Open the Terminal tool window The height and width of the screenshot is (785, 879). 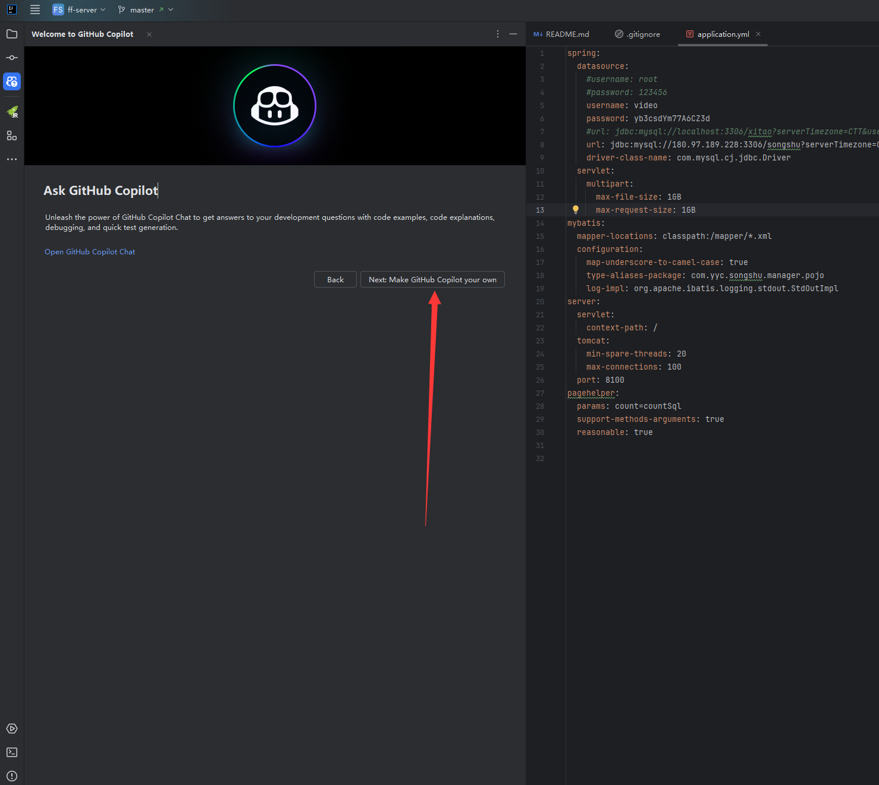tap(12, 752)
